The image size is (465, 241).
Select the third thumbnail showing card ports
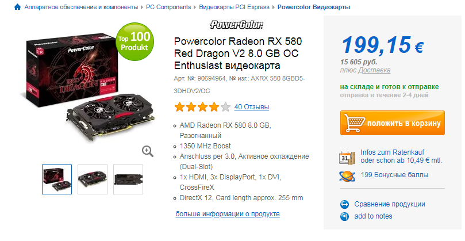coord(128,179)
